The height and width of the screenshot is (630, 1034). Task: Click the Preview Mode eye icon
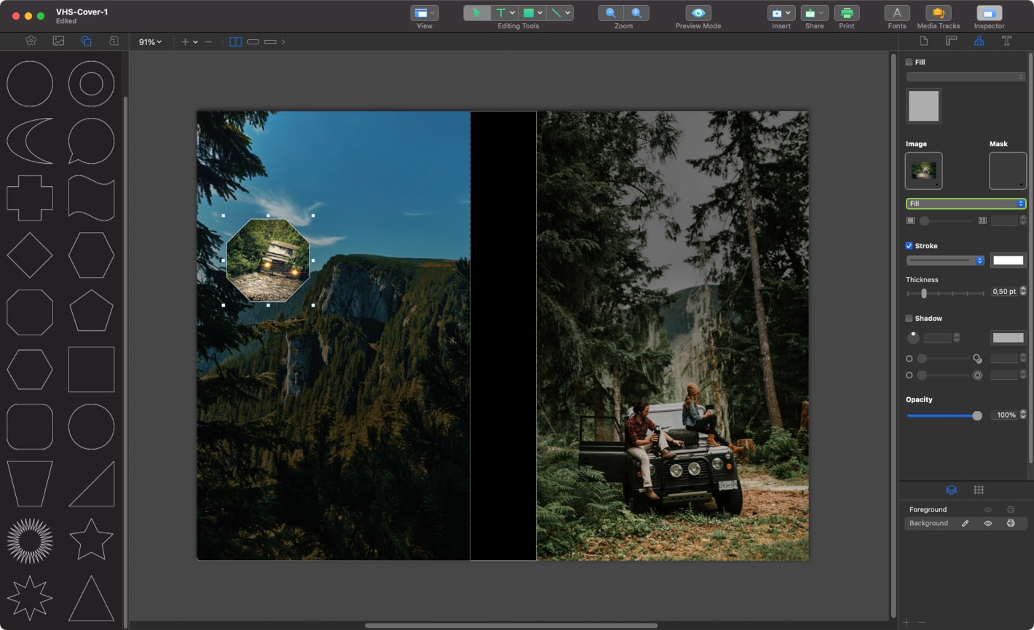[x=698, y=13]
